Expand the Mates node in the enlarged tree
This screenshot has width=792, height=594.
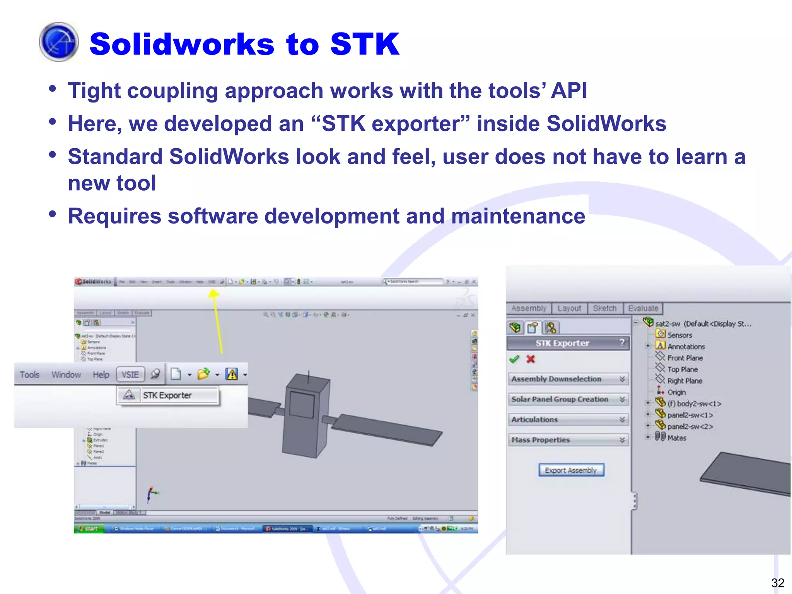pos(648,437)
